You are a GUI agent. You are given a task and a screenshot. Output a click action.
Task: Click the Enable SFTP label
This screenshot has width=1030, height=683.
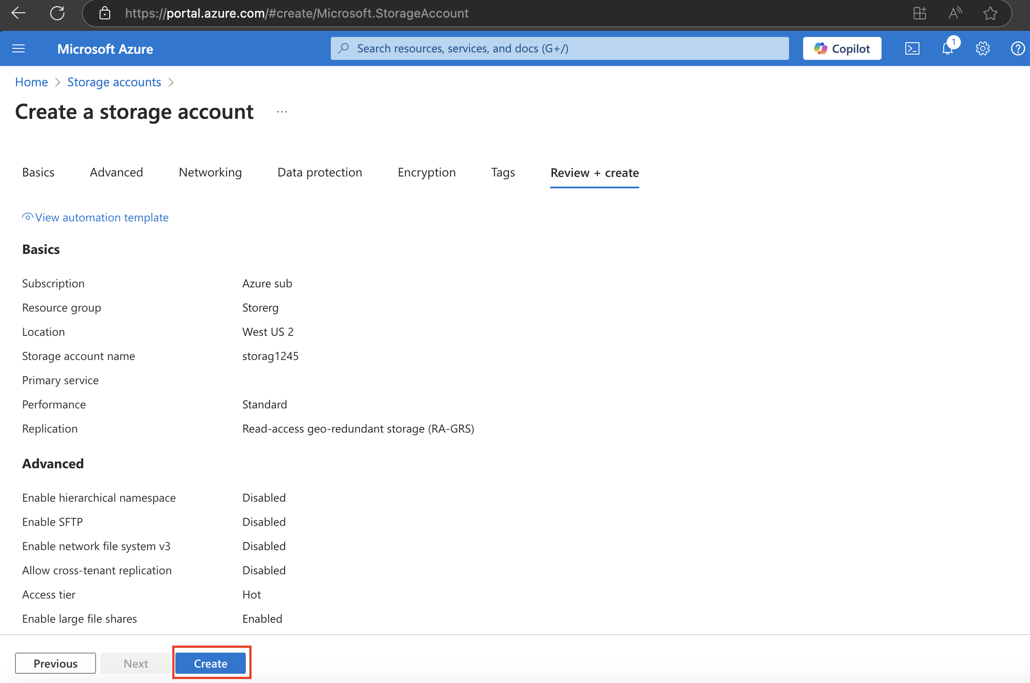coord(52,522)
